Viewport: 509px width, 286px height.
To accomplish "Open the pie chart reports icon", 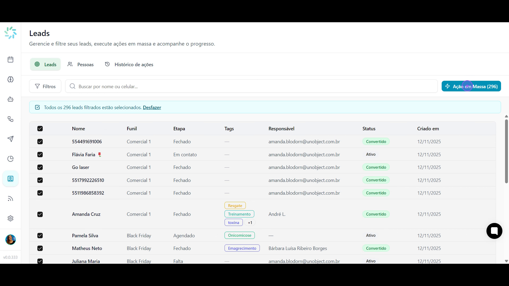I will point(10,159).
